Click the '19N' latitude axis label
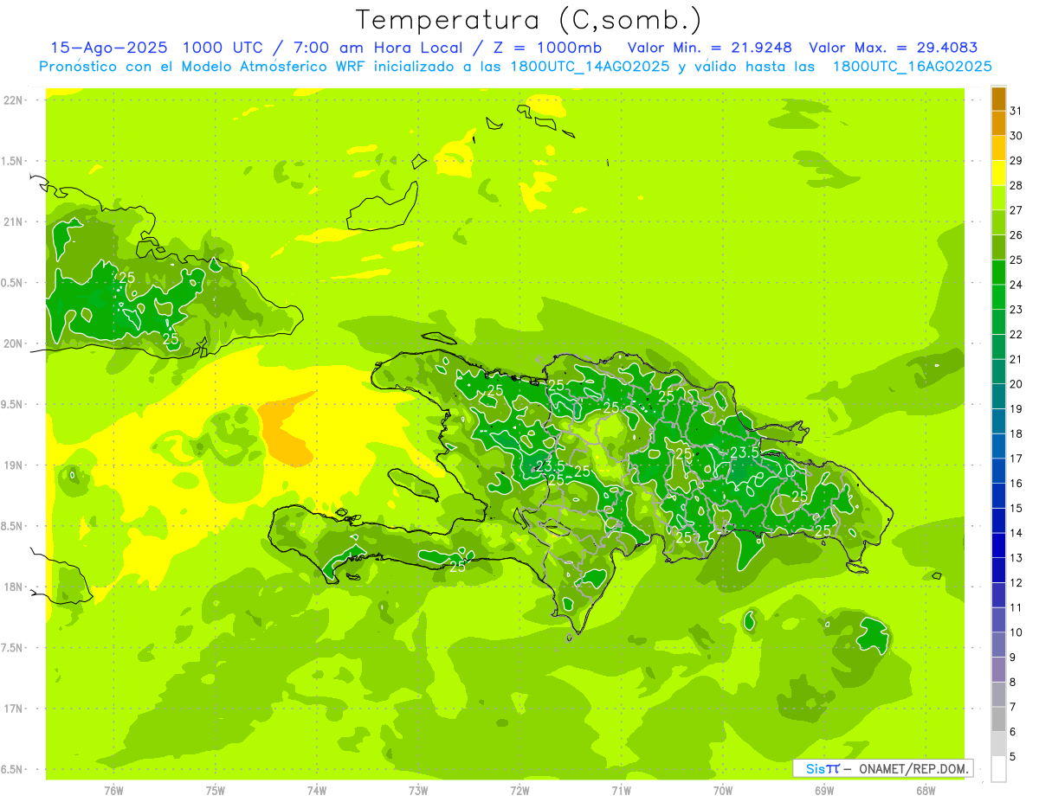1039x802 pixels. pyautogui.click(x=13, y=465)
